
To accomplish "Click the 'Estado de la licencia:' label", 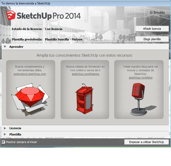I will (x=27, y=29).
